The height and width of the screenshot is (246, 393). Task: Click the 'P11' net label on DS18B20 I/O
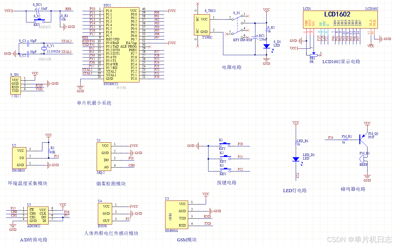pyautogui.click(x=57, y=156)
